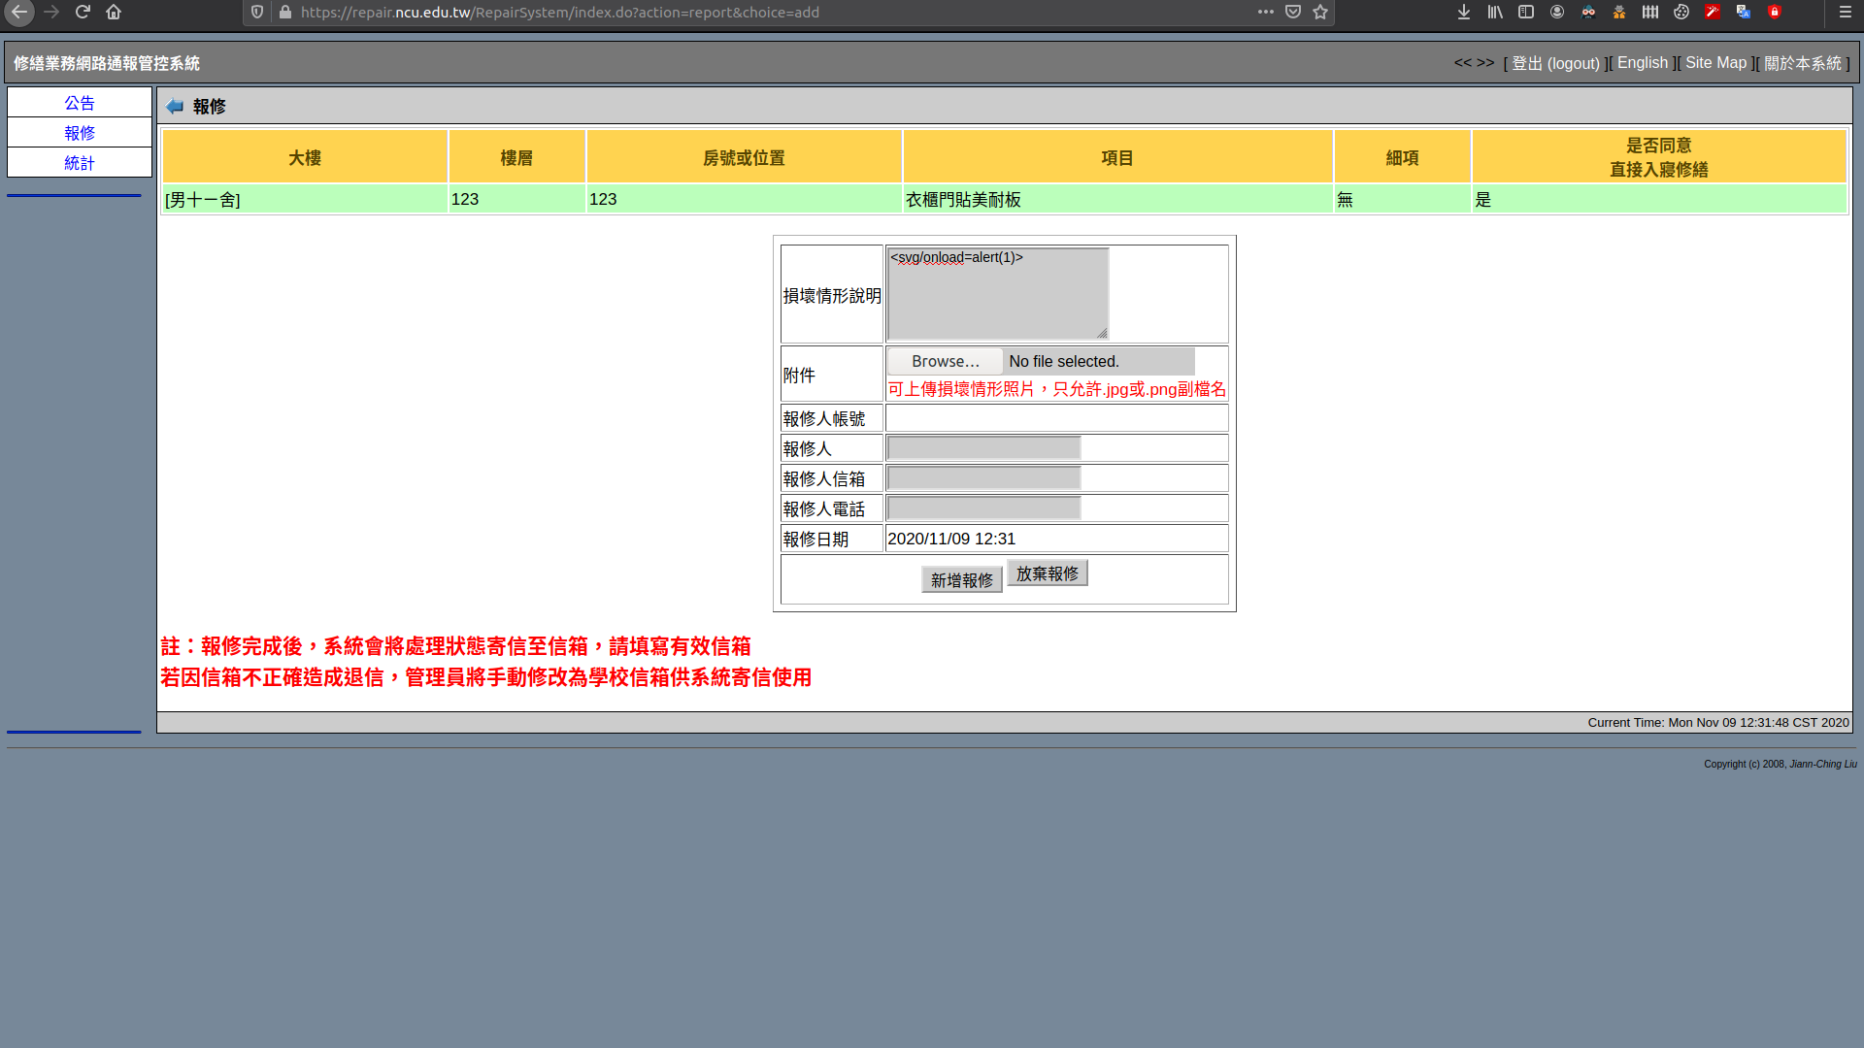Browse for an attachment file
The width and height of the screenshot is (1864, 1048).
946,361
